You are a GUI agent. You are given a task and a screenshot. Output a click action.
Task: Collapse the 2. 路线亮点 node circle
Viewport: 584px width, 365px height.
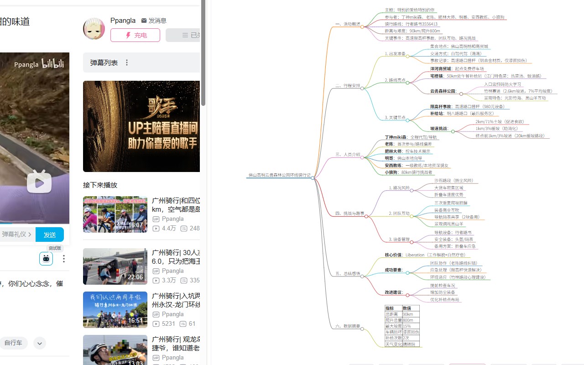coord(407,83)
